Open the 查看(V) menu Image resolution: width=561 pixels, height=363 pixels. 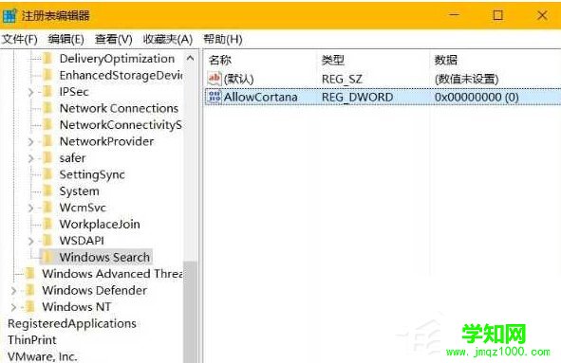pos(113,39)
